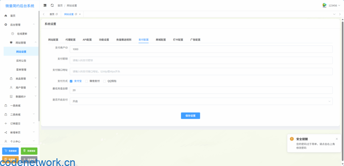
Task: Switch to the 商城配置 tab
Action: (x=161, y=40)
